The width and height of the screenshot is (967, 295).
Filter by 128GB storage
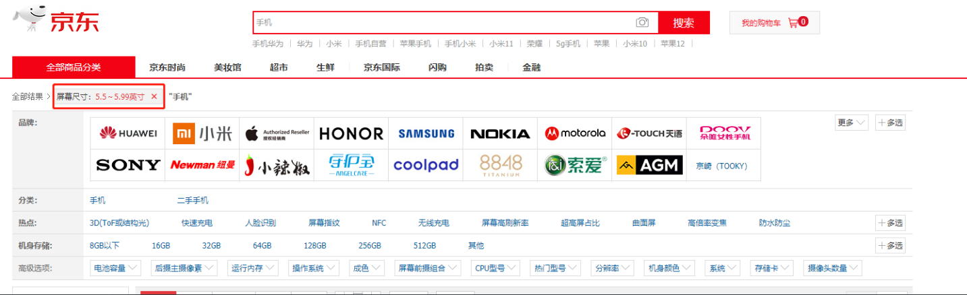tap(315, 246)
